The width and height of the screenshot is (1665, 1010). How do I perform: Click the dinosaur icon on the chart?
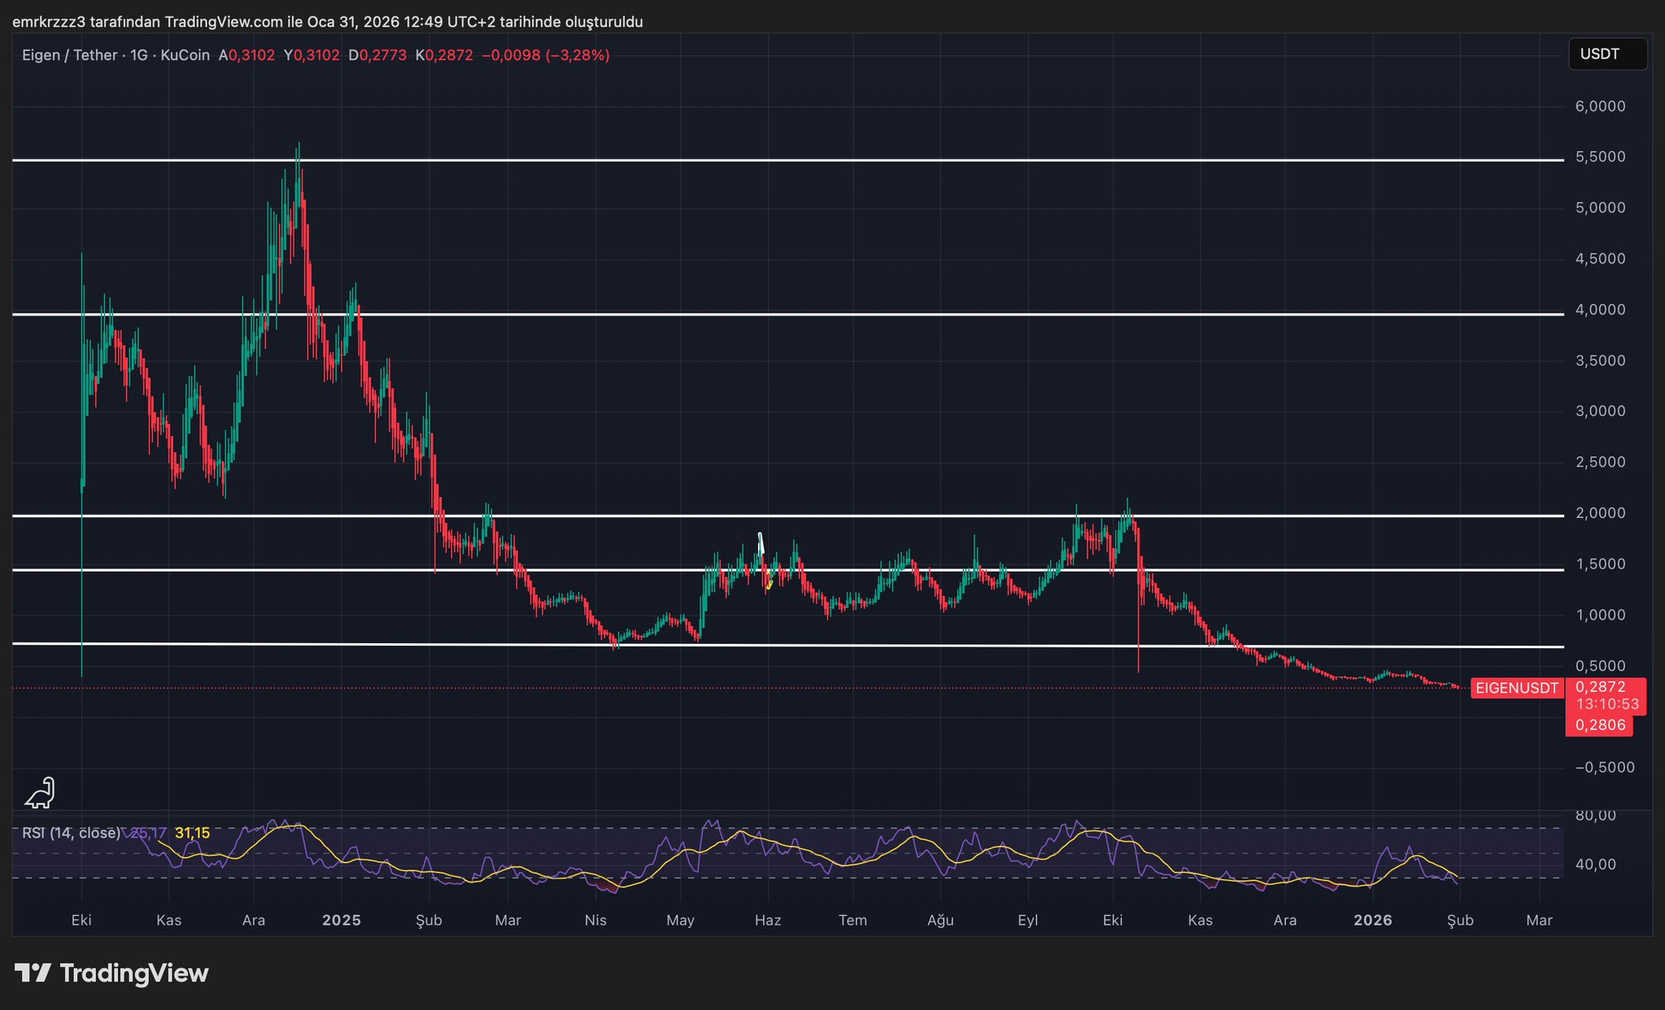point(40,793)
